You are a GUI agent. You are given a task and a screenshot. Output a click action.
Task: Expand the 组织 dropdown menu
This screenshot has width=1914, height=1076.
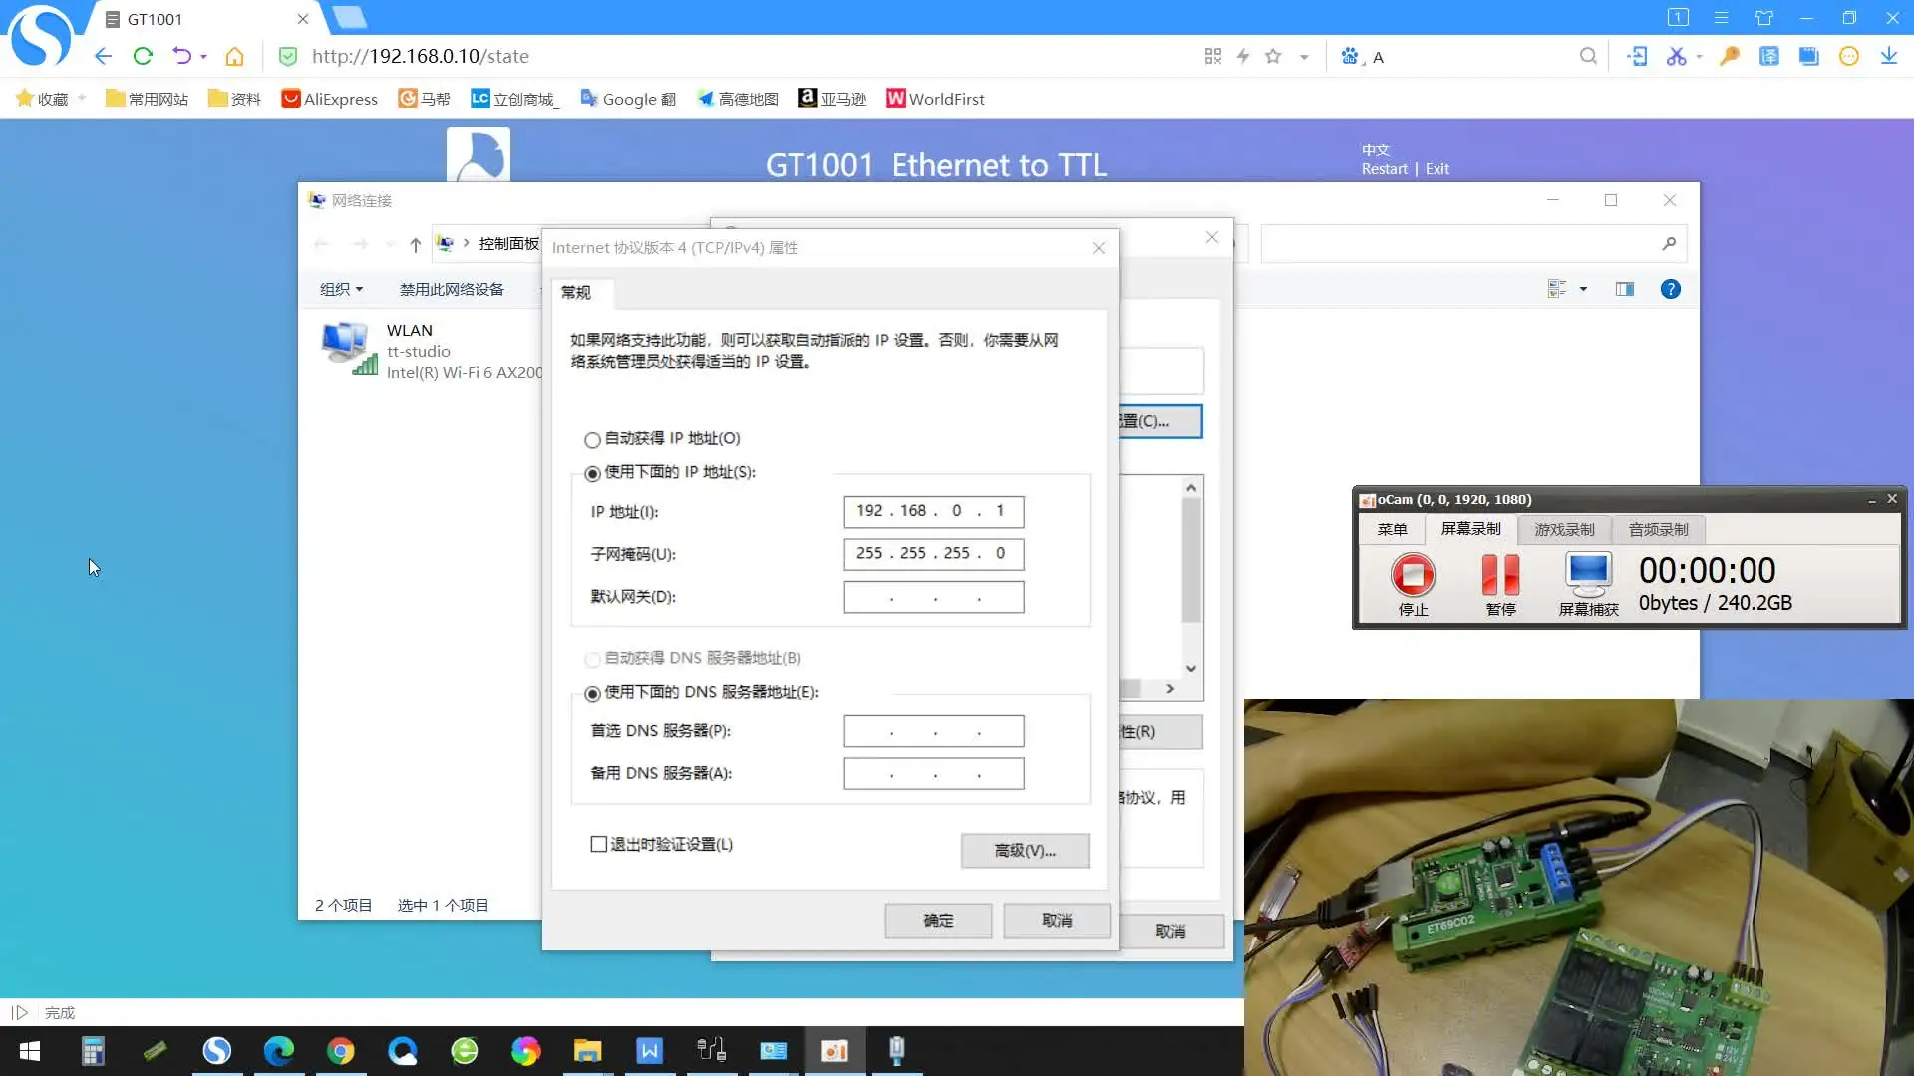tap(341, 290)
